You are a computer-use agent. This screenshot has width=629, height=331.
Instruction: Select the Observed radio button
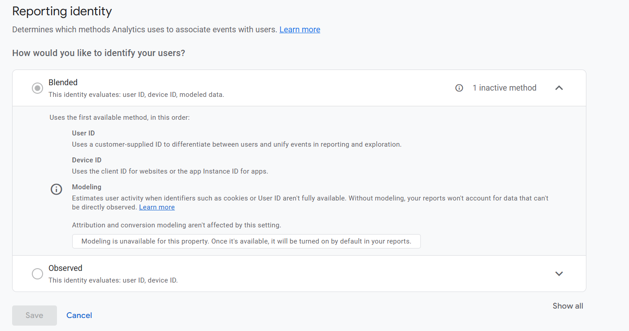[37, 274]
